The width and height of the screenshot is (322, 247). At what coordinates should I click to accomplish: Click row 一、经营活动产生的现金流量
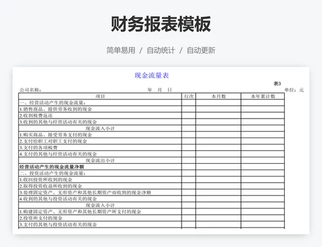(x=151, y=103)
